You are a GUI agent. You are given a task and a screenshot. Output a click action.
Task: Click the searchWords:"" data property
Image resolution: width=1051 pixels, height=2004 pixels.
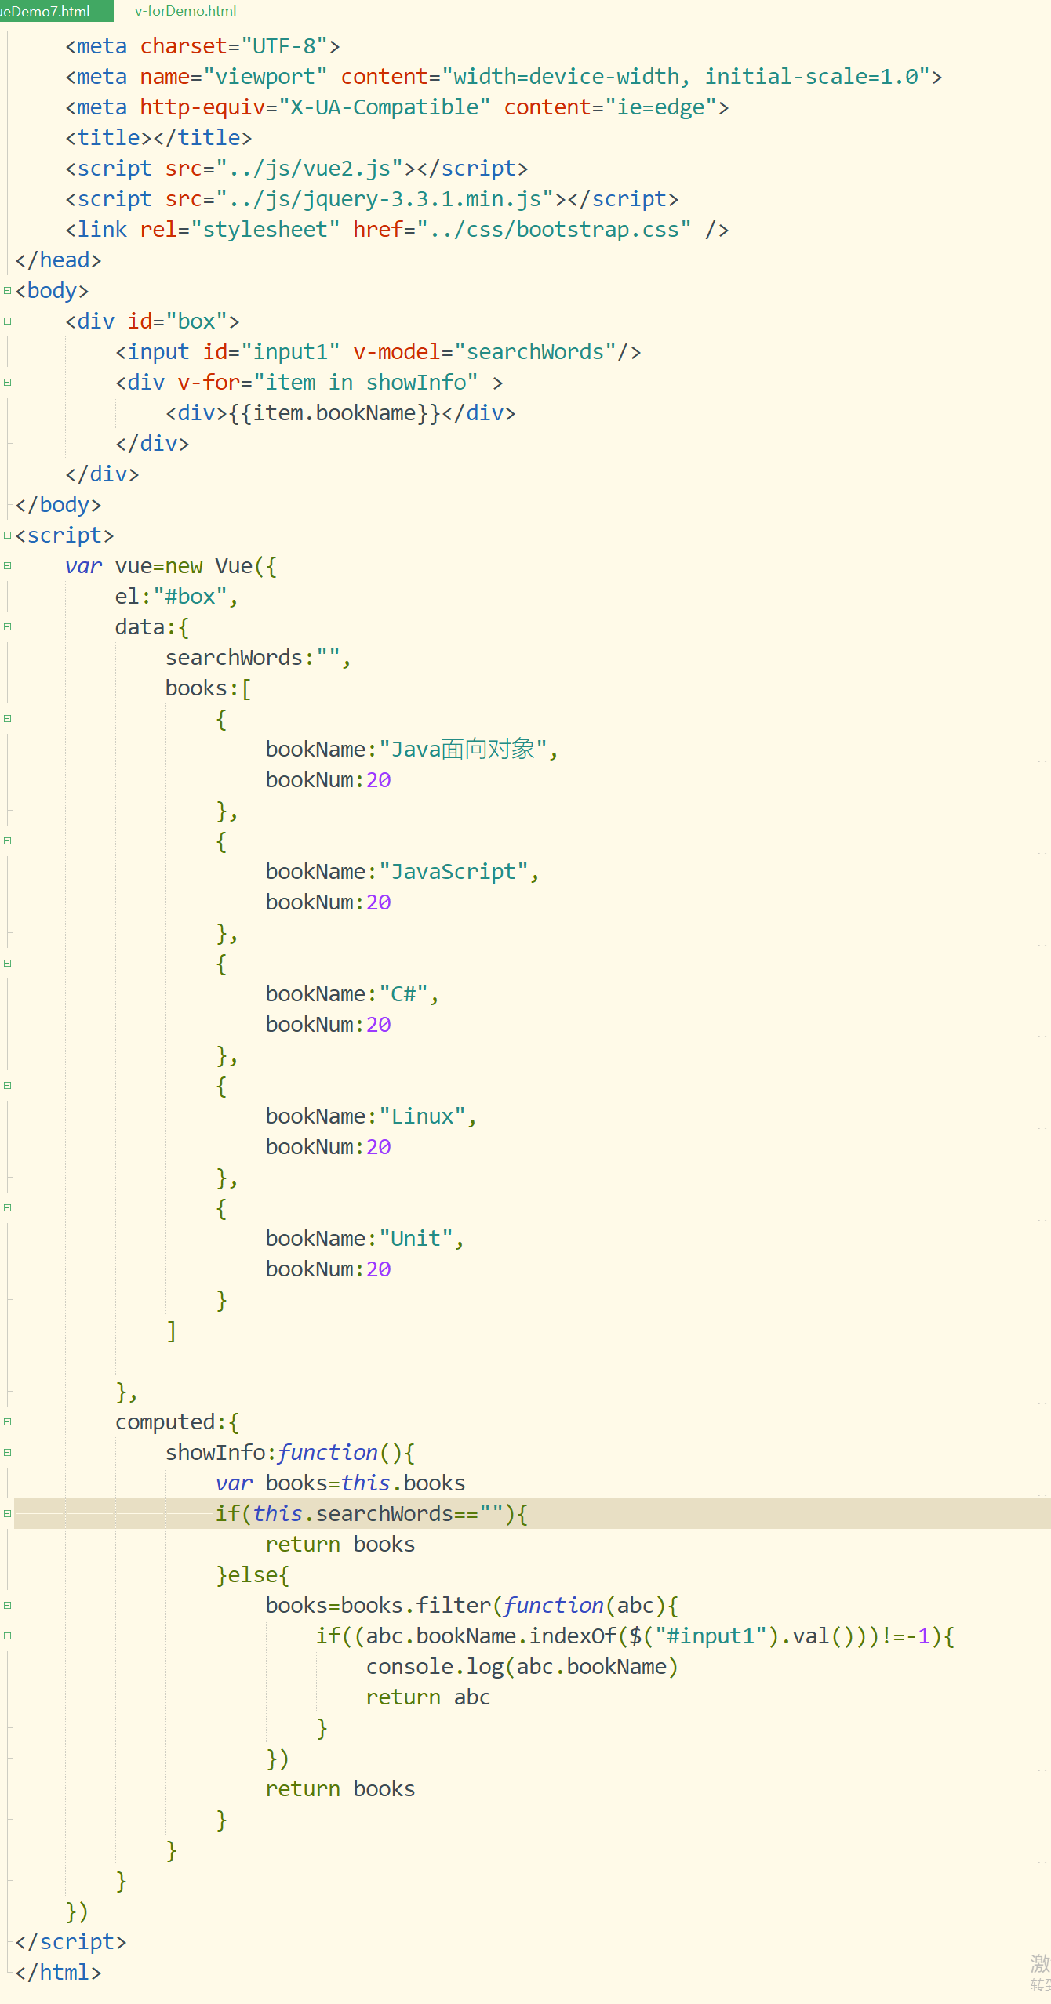pos(258,657)
